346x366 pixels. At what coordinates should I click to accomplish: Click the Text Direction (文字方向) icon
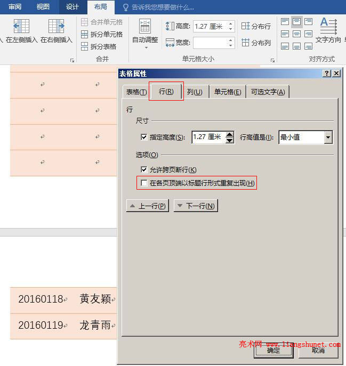tap(328, 26)
